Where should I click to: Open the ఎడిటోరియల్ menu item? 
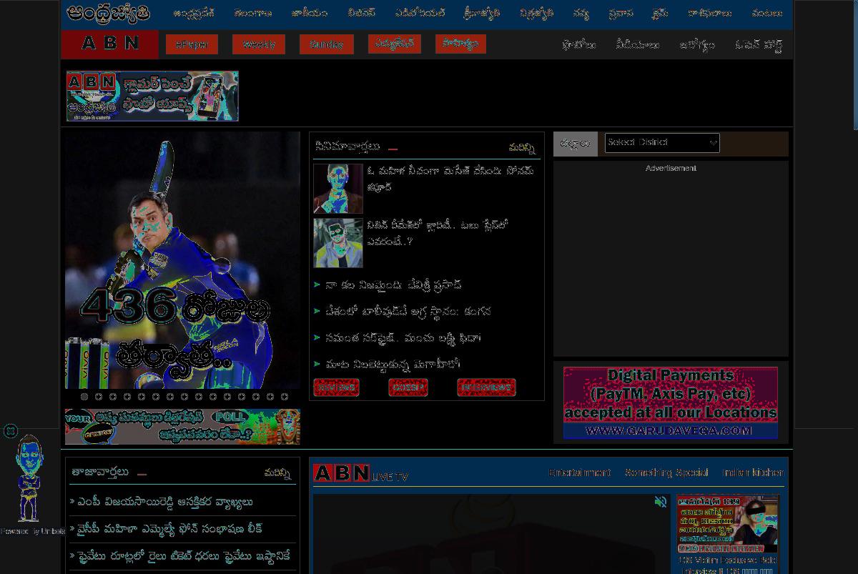pyautogui.click(x=420, y=14)
